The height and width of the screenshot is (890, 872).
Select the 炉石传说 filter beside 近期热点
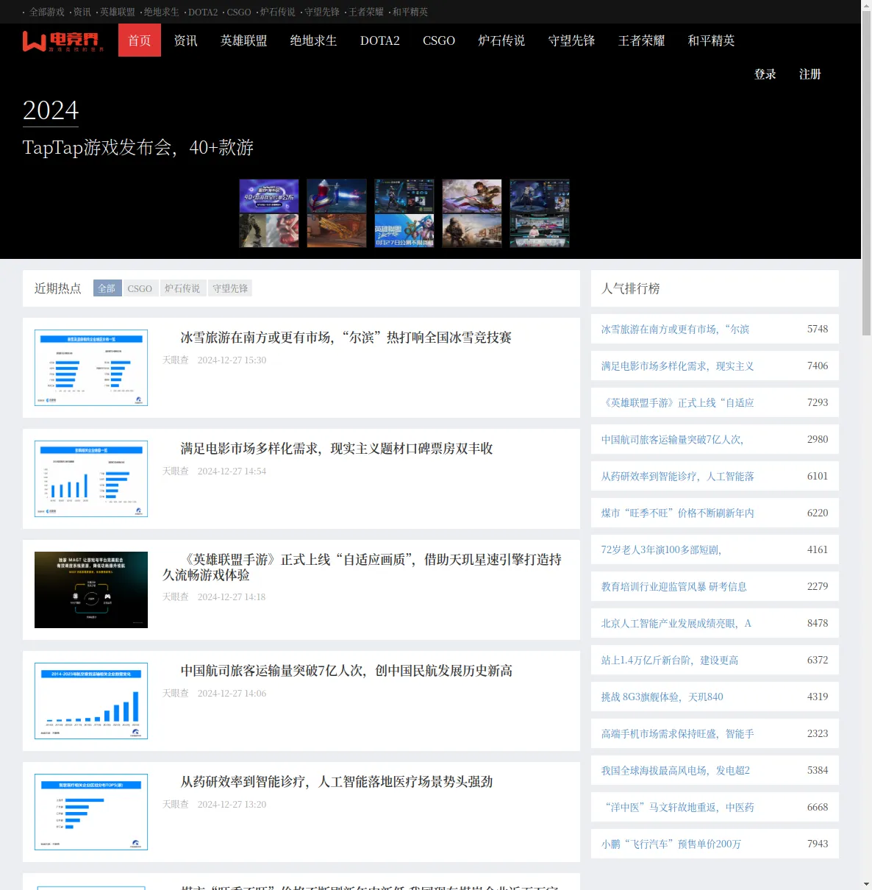(182, 288)
